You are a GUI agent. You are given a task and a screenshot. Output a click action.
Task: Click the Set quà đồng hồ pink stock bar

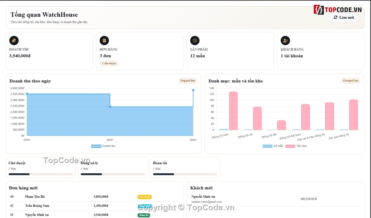pyautogui.click(x=354, y=115)
